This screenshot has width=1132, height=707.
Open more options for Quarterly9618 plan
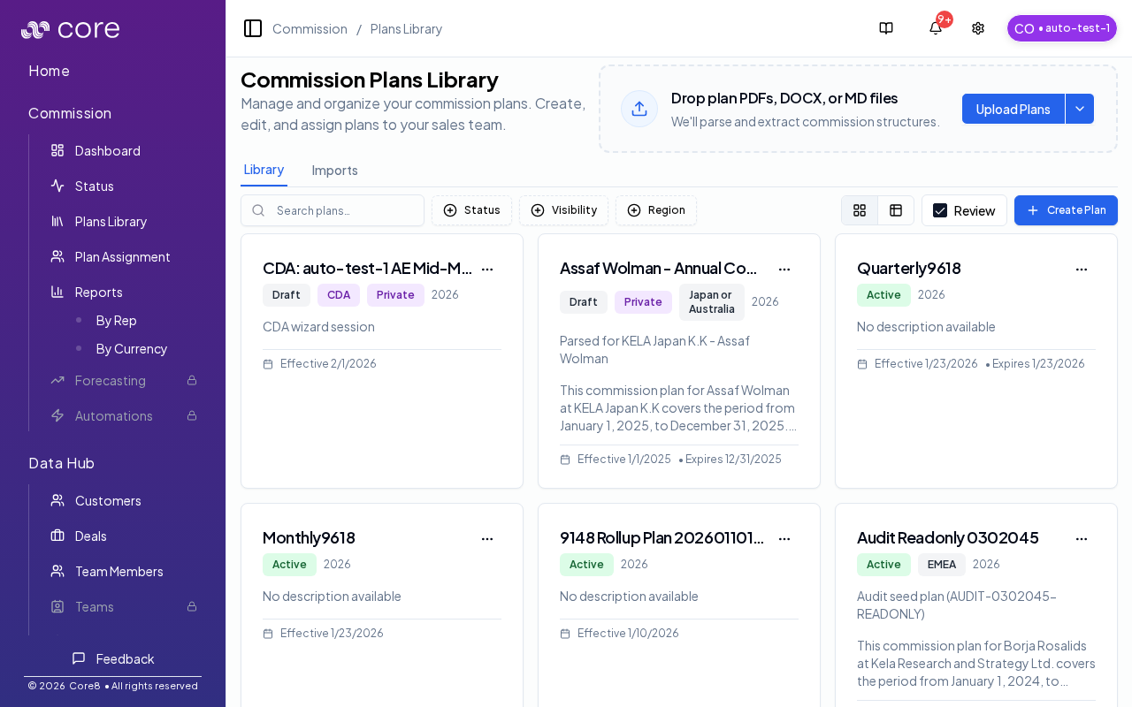(1081, 269)
